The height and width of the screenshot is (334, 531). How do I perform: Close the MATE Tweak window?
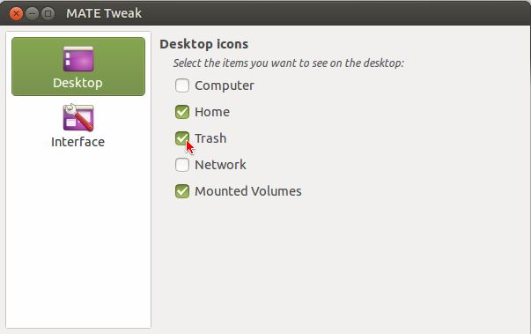(16, 13)
